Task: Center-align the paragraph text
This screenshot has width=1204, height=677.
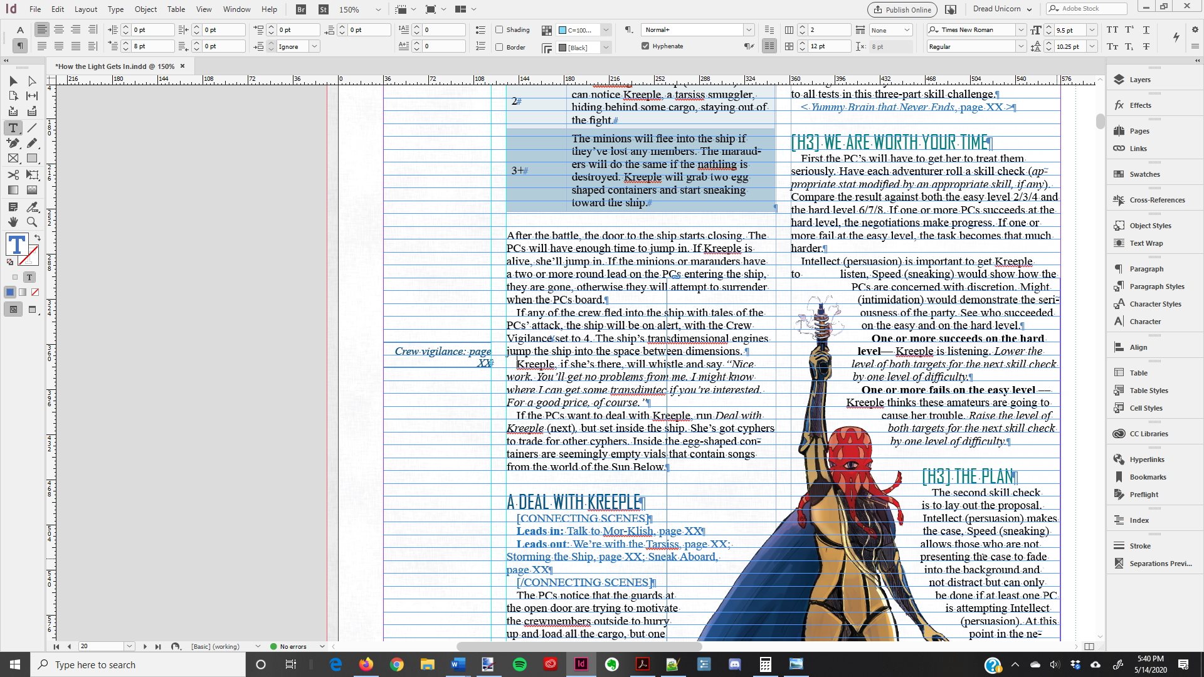Action: point(59,30)
